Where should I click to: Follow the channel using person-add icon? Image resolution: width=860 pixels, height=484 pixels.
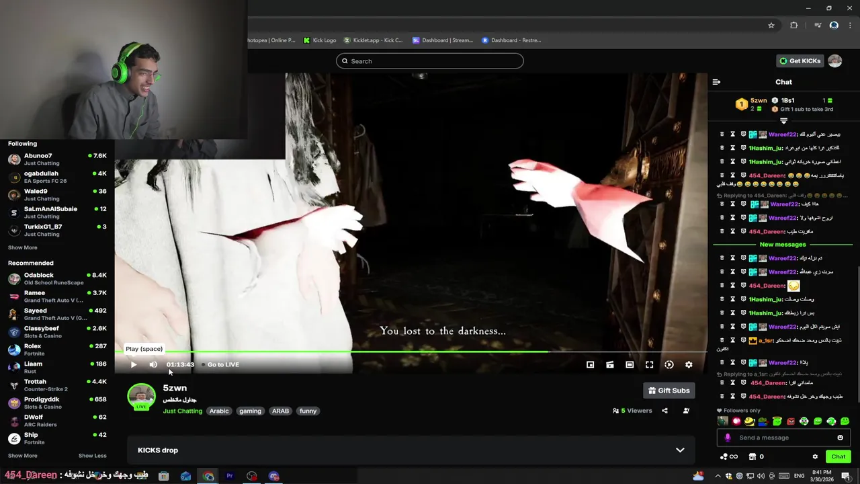tap(686, 411)
